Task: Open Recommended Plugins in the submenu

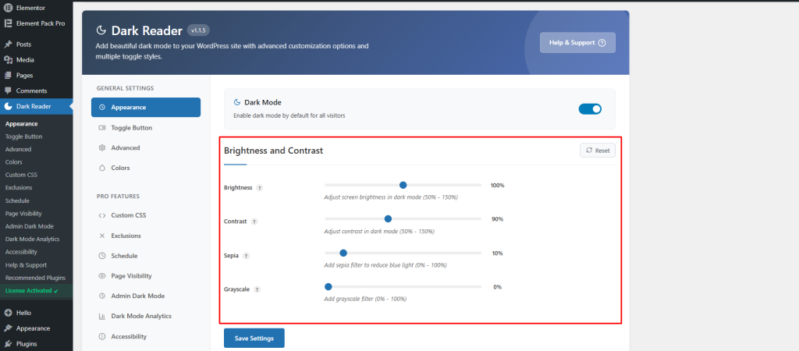Action: point(35,278)
